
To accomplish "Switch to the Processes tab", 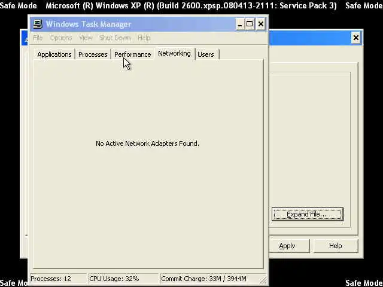I will (x=93, y=54).
